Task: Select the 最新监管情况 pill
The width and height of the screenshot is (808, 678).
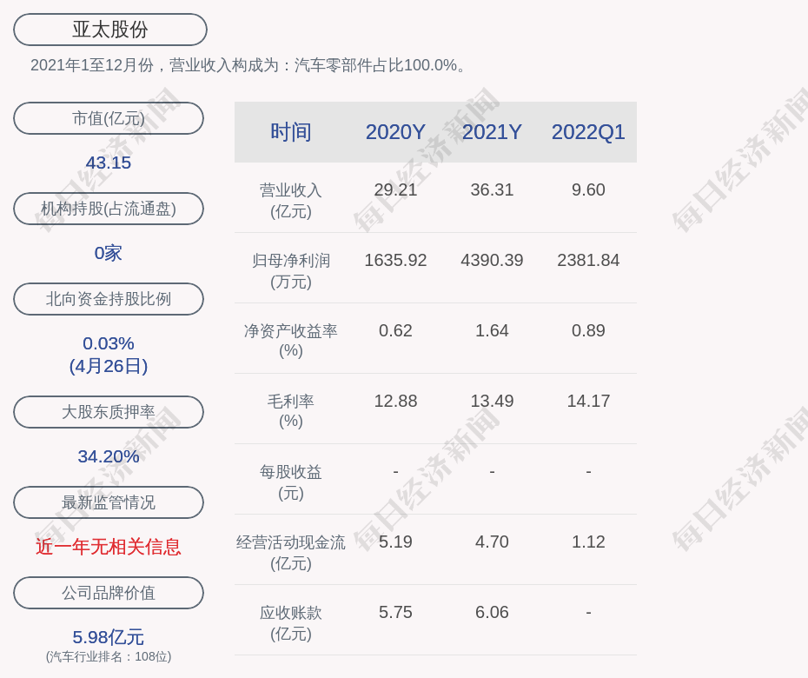Action: [x=109, y=502]
